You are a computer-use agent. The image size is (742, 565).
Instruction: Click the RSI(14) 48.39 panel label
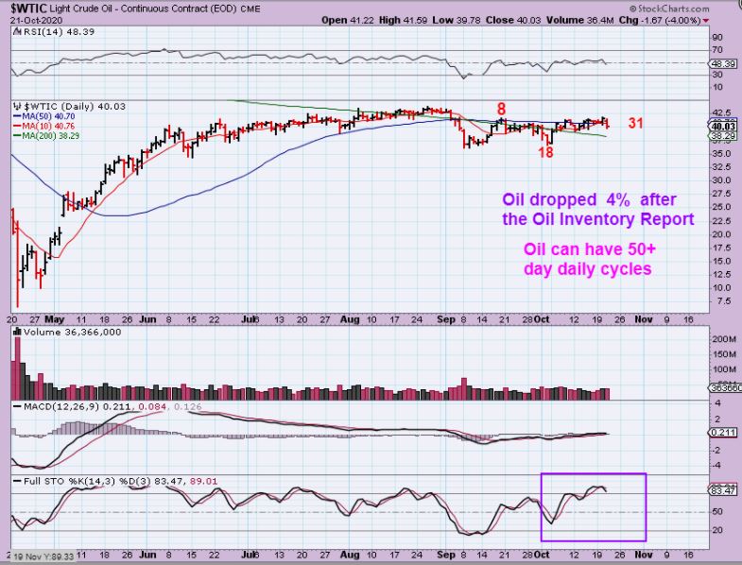58,32
